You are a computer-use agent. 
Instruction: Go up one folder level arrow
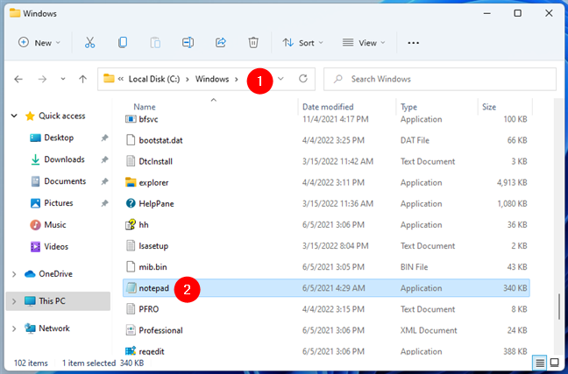(83, 79)
